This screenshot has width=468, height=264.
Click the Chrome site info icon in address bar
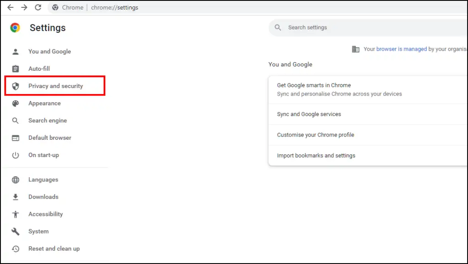click(x=55, y=7)
